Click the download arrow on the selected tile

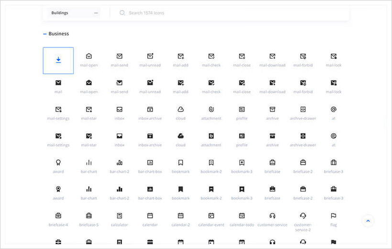58,60
